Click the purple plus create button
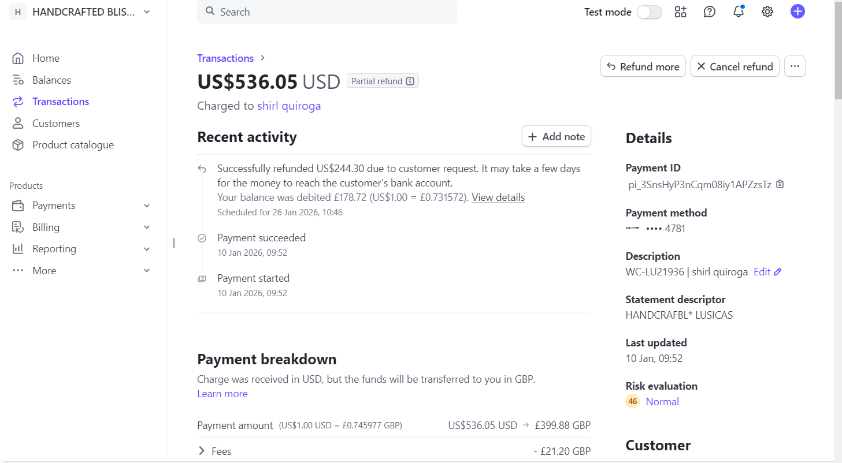The width and height of the screenshot is (842, 463). 798,12
